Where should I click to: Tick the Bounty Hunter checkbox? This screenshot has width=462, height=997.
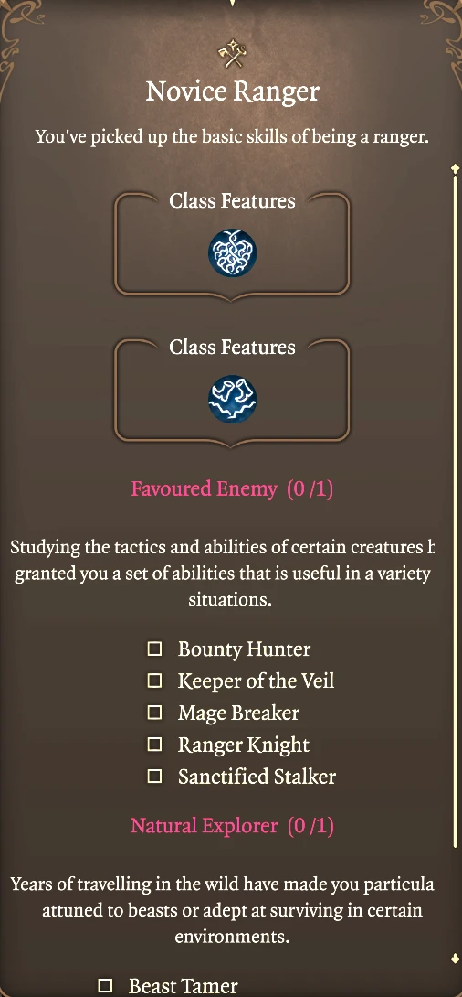[154, 649]
